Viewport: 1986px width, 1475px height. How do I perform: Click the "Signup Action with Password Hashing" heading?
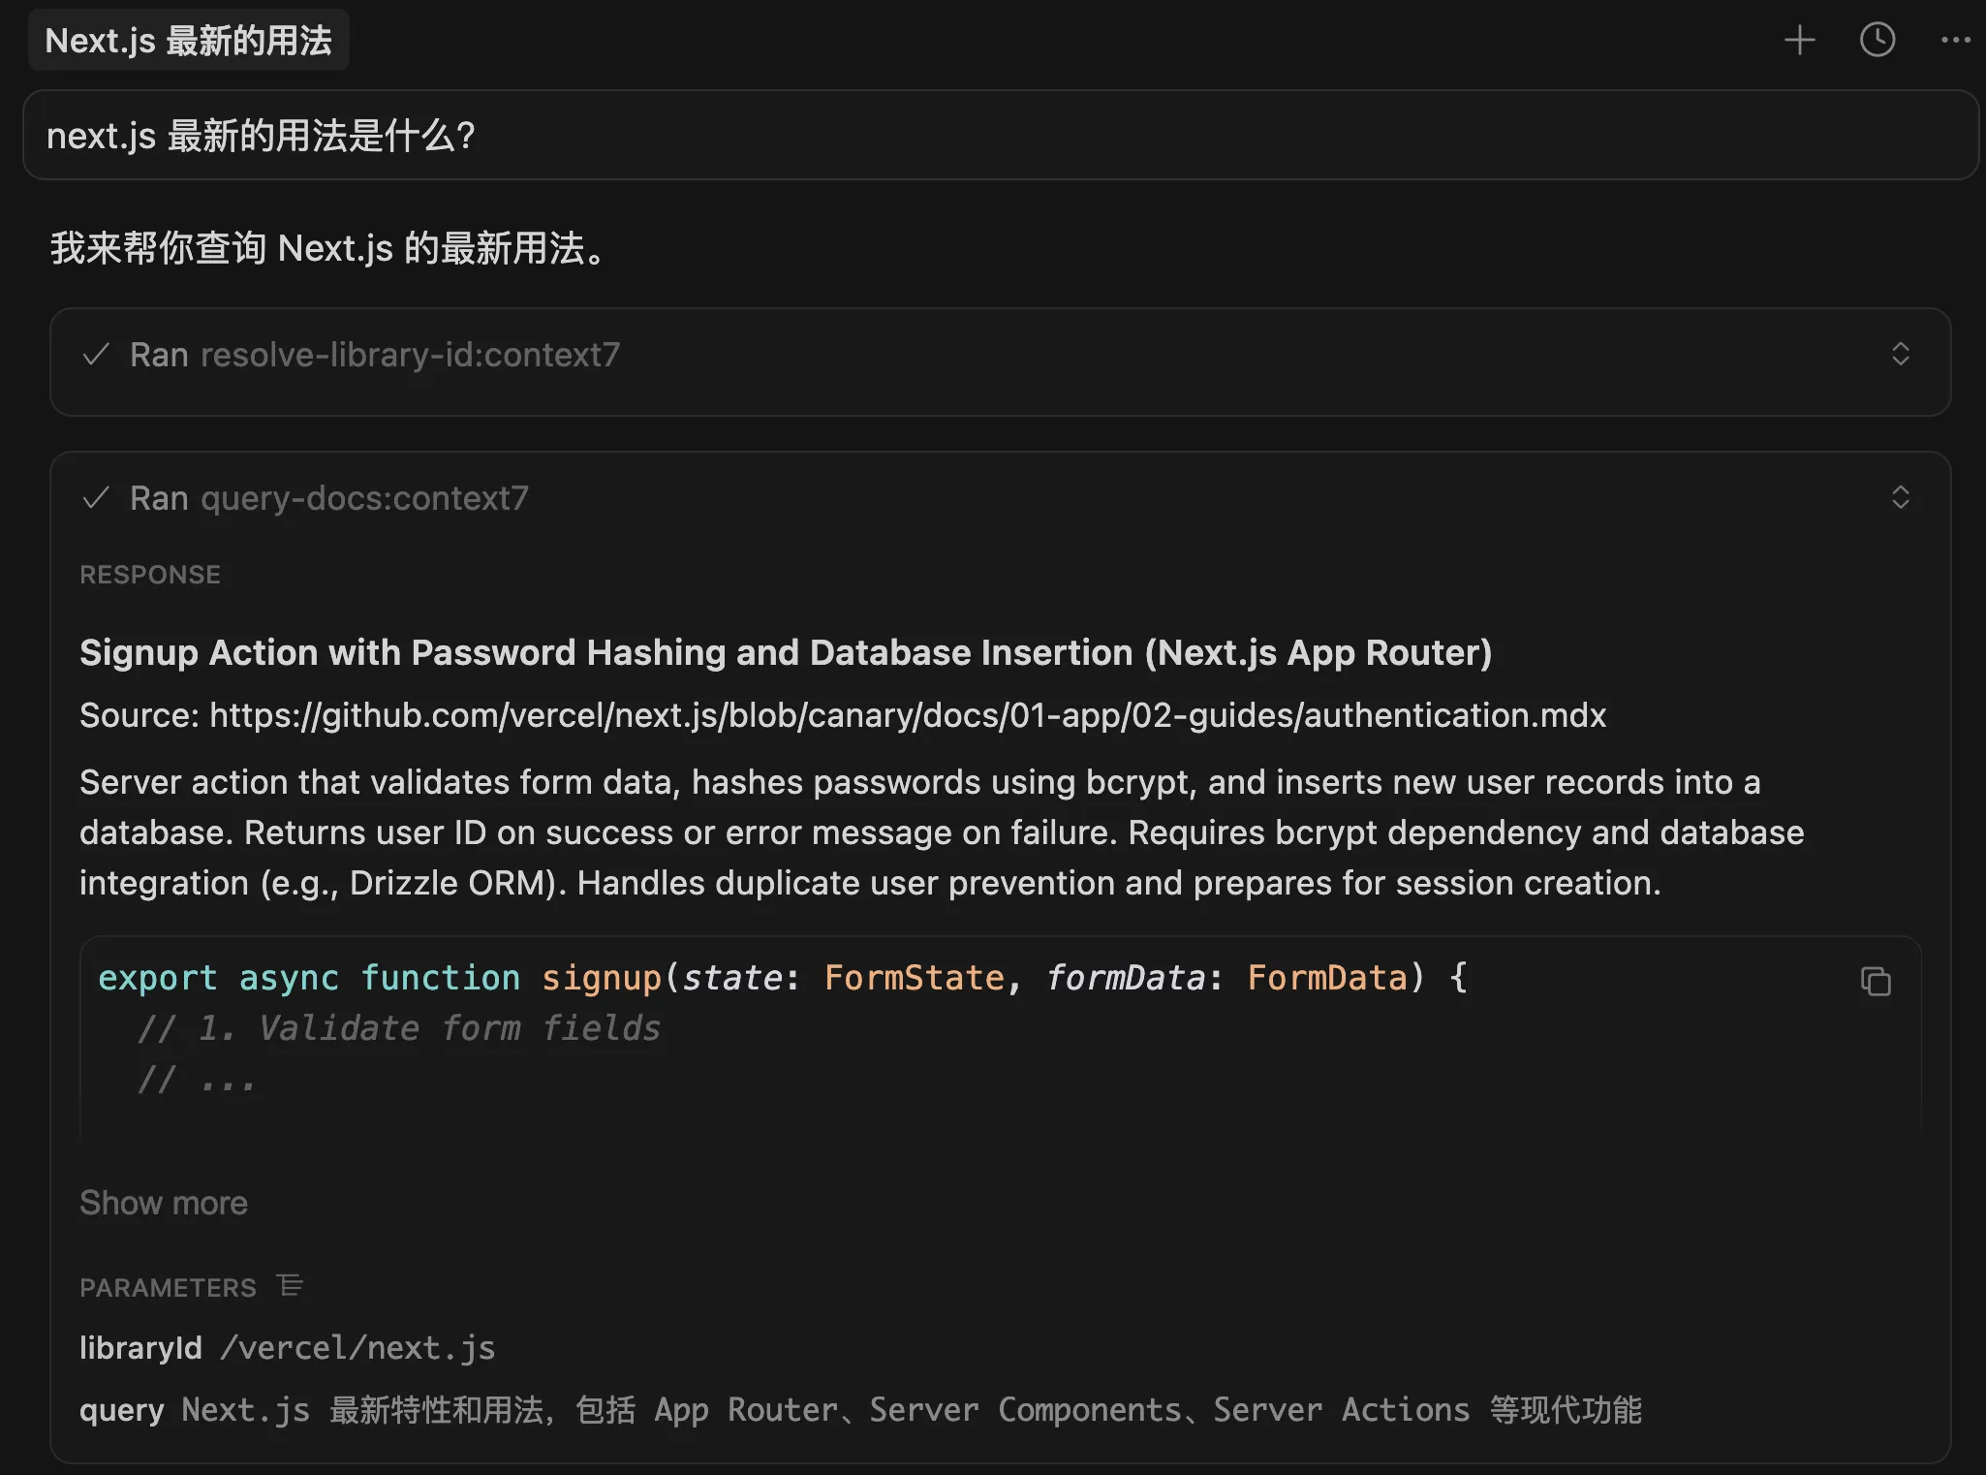click(x=785, y=653)
